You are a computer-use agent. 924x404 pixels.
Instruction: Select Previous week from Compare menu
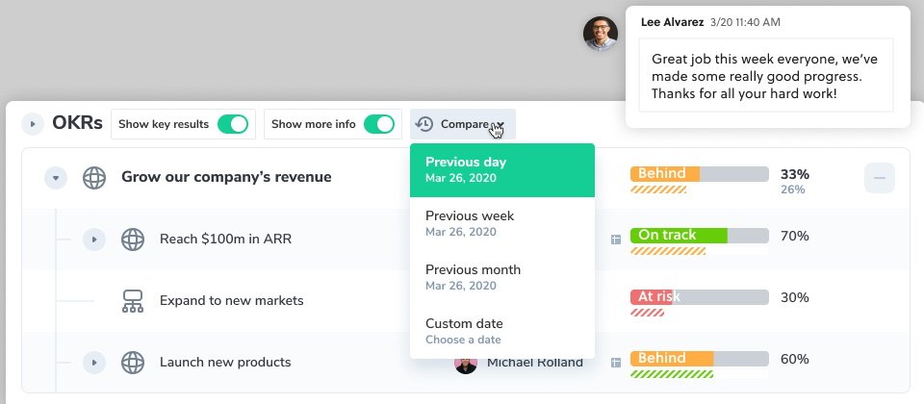point(502,223)
